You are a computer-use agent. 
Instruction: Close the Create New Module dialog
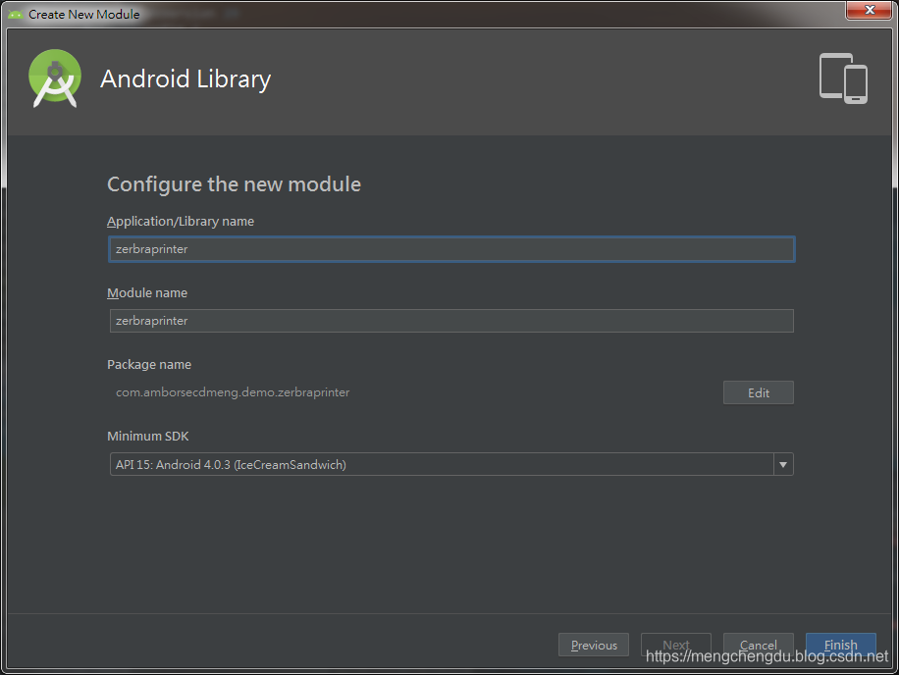coord(870,10)
